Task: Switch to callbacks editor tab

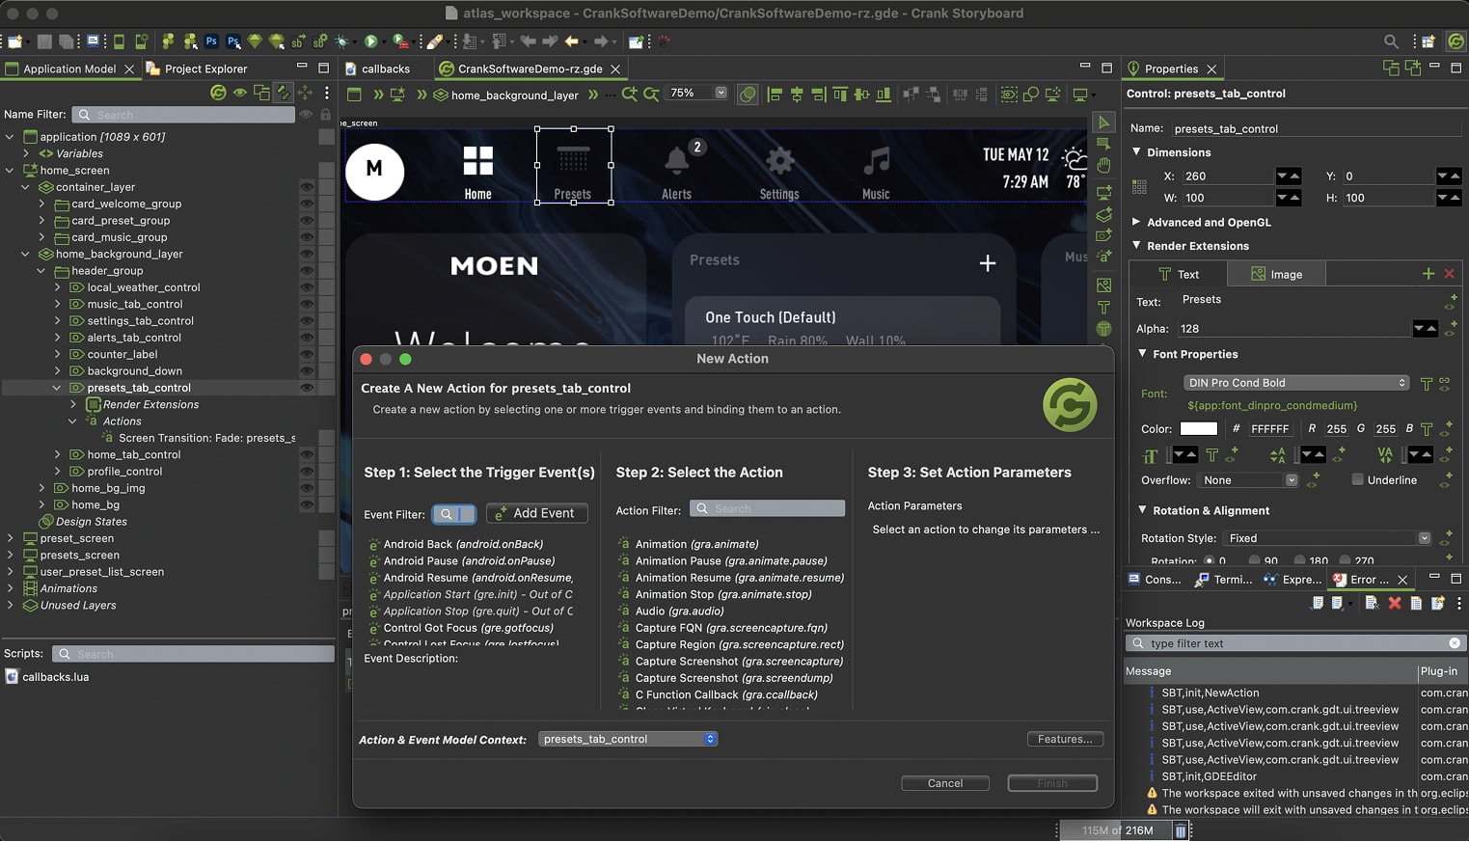Action: pyautogui.click(x=377, y=68)
